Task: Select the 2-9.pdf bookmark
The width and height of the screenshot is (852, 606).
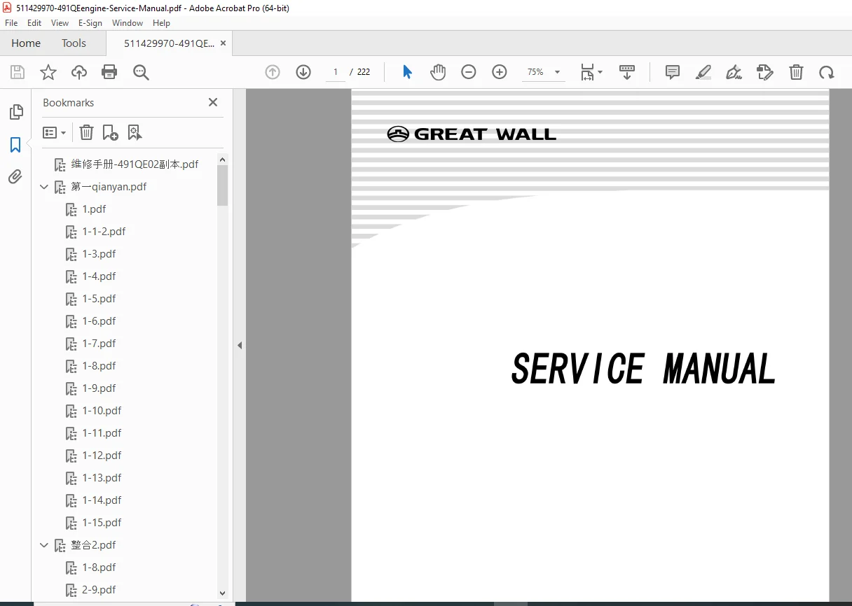Action: [99, 590]
